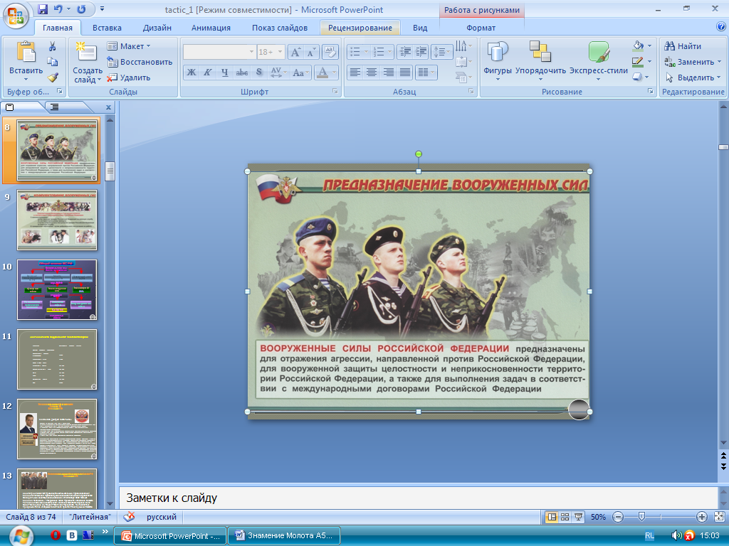Save the presentation with the floppy icon
This screenshot has height=546, width=729.
coord(43,9)
